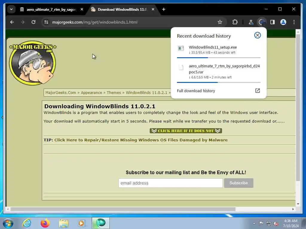This screenshot has height=229, width=306.
Task: Close the Download WindowBlinds tab
Action: coord(153,9)
